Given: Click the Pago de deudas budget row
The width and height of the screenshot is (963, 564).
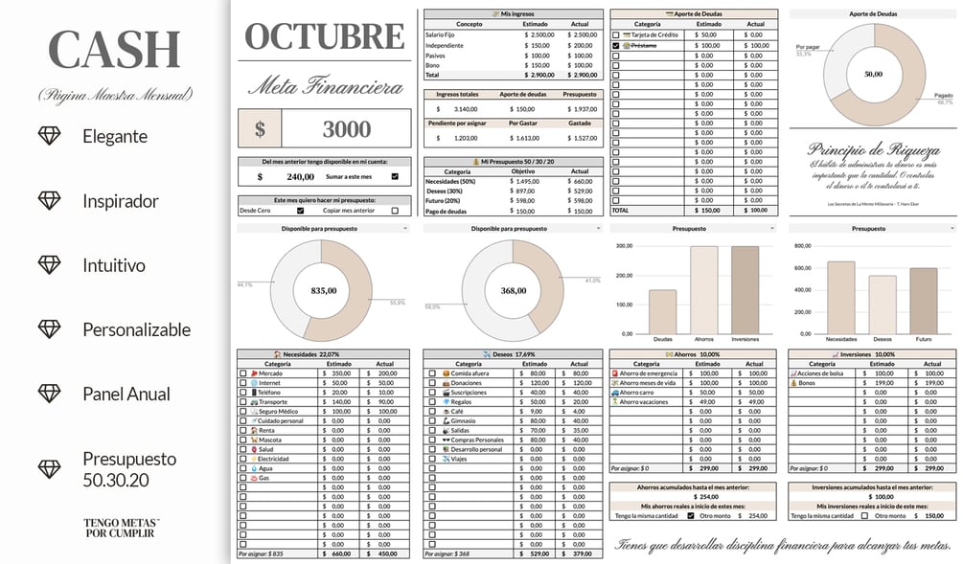Looking at the screenshot, I should point(514,211).
